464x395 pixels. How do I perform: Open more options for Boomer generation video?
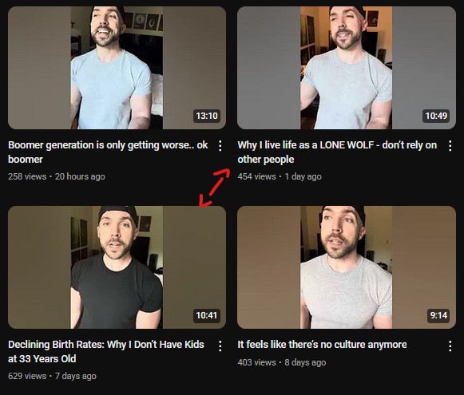pyautogui.click(x=220, y=146)
